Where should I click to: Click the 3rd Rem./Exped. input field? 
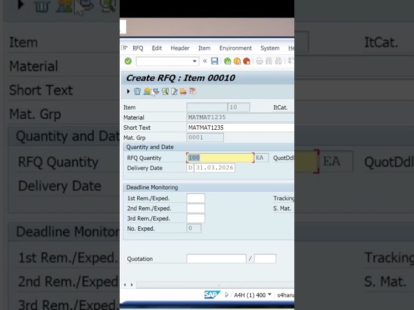pyautogui.click(x=195, y=218)
